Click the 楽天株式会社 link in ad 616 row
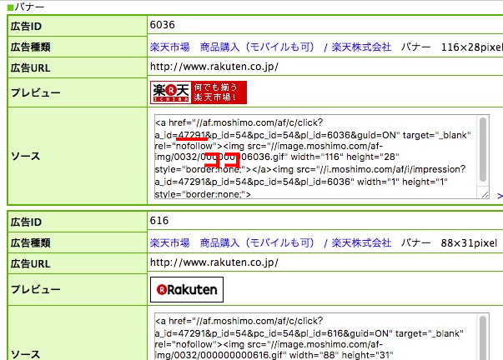 tap(360, 242)
